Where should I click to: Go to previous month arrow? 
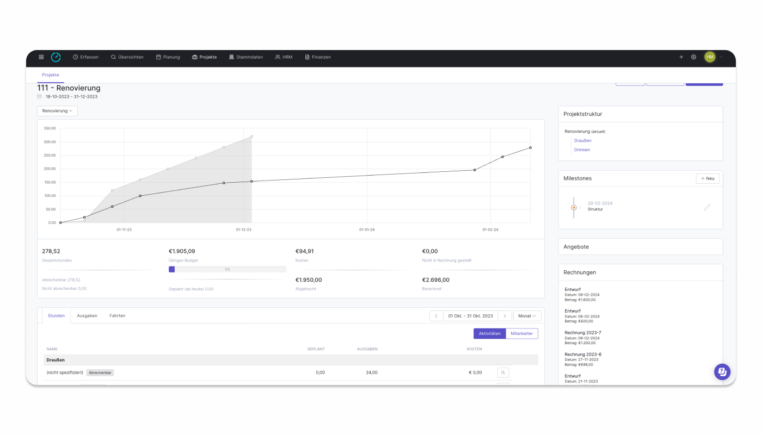pyautogui.click(x=436, y=316)
